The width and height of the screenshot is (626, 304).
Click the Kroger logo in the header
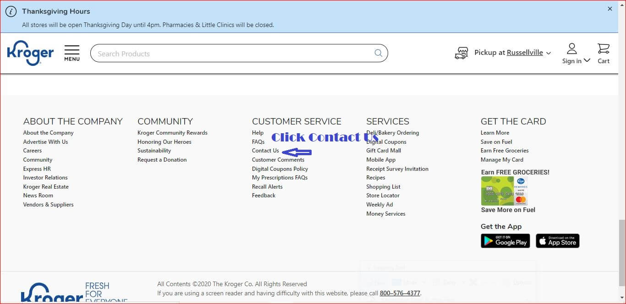[30, 52]
